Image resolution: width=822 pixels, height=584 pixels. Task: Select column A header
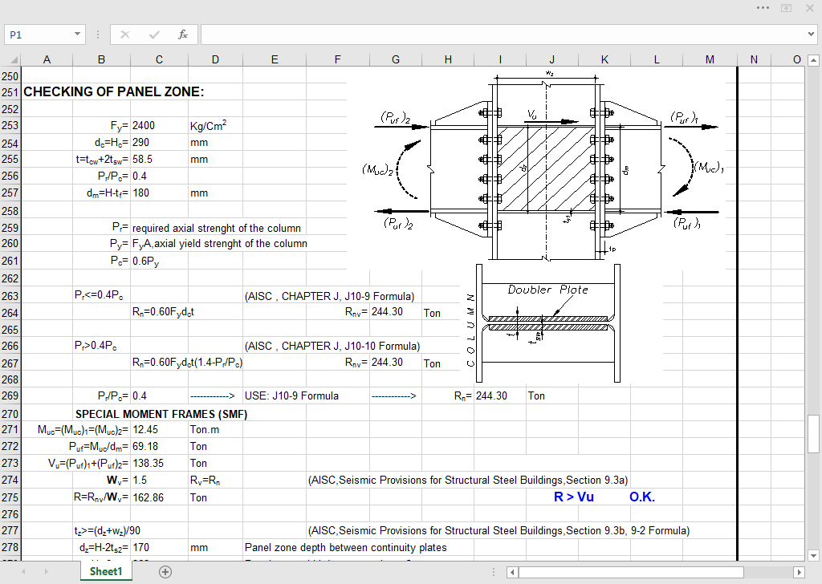click(47, 59)
